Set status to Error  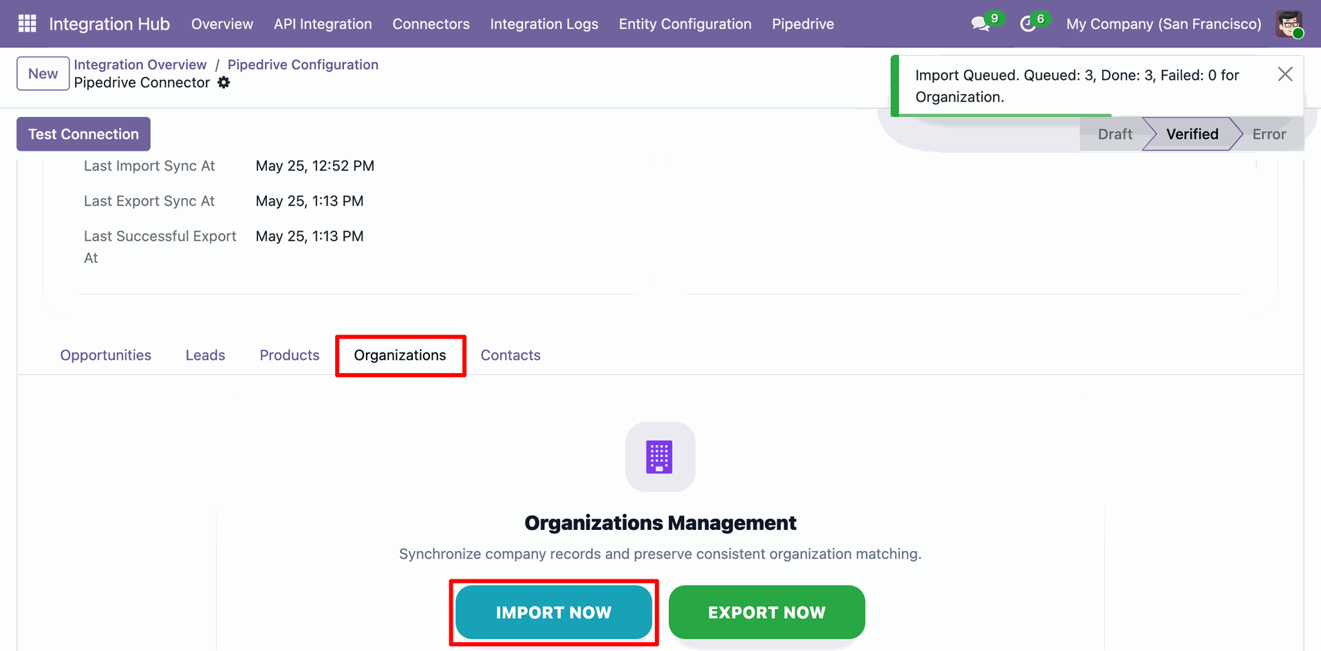(1269, 134)
